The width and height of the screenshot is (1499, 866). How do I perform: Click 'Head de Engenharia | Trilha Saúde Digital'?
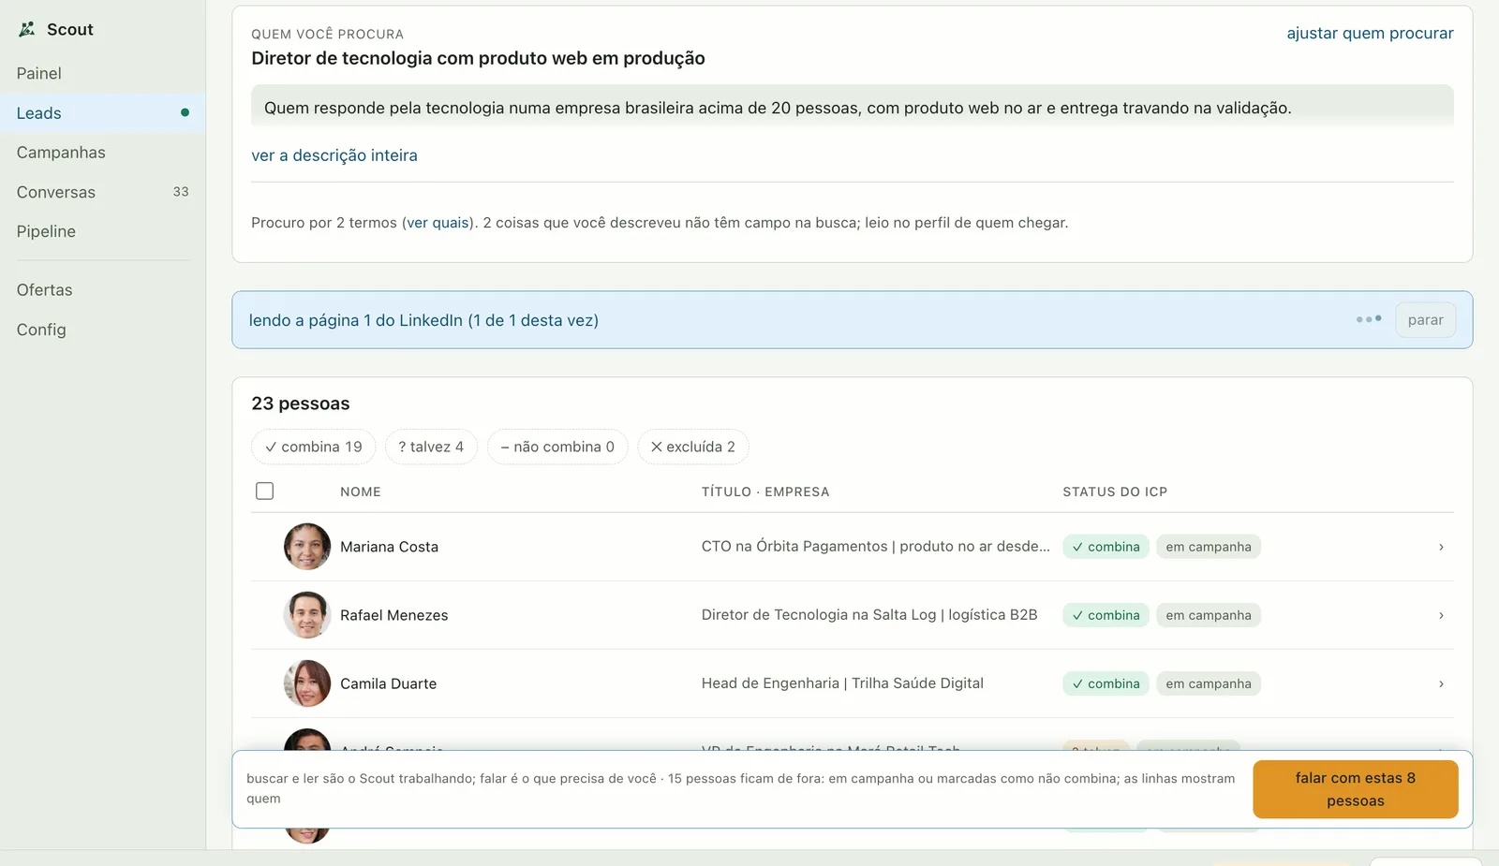842,683
